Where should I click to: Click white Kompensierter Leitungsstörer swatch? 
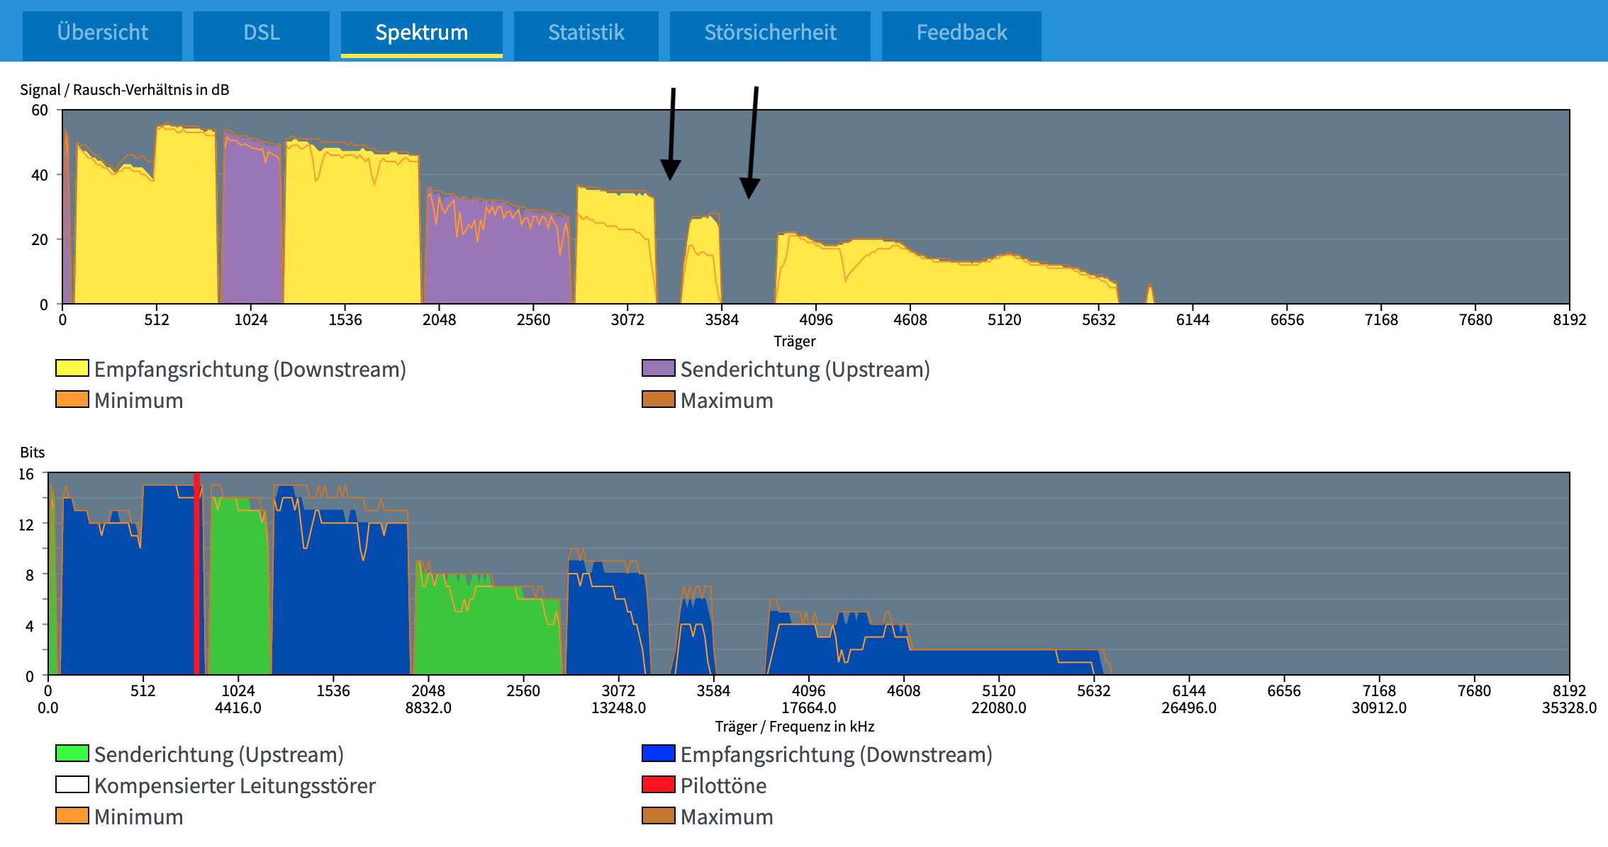coord(72,785)
